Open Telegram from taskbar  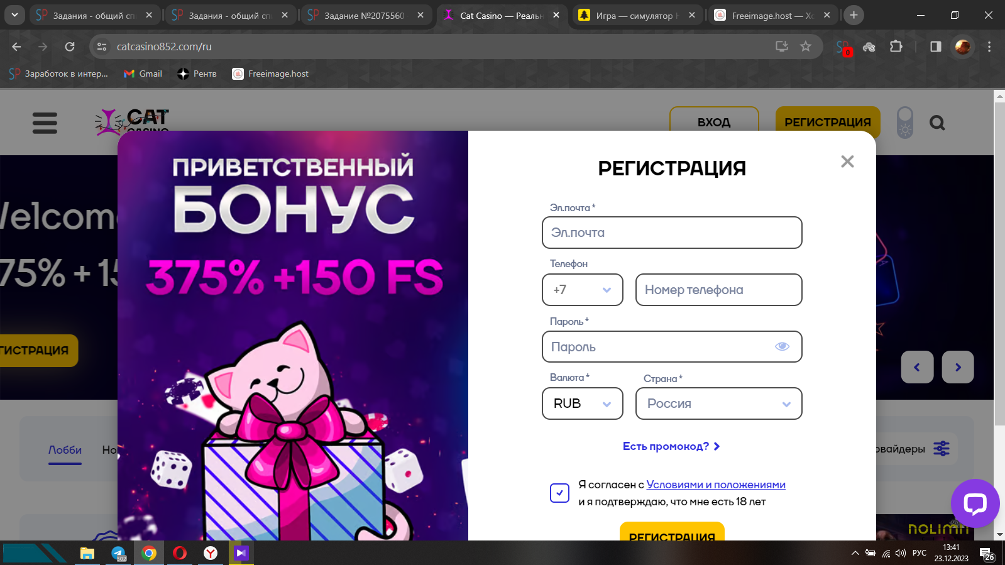(x=118, y=553)
